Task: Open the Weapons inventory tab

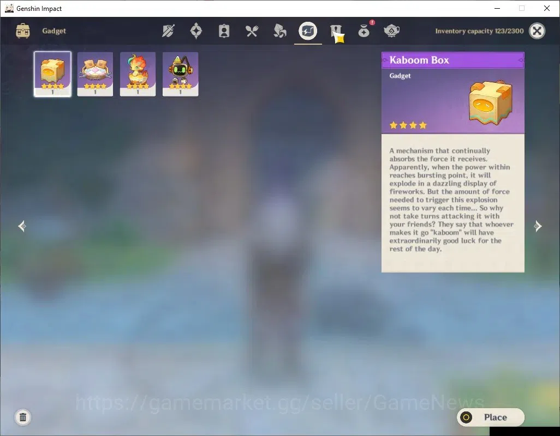Action: point(168,31)
